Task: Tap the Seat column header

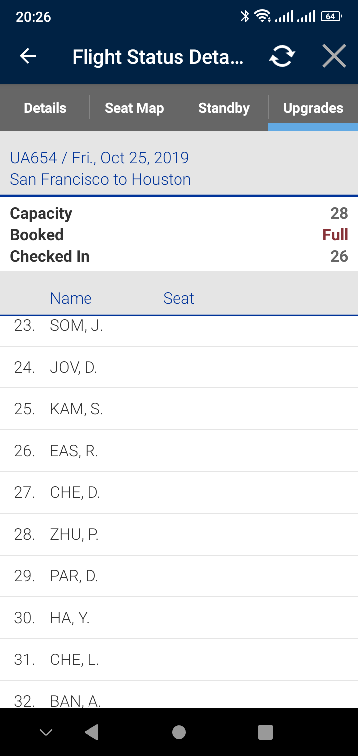Action: click(179, 298)
